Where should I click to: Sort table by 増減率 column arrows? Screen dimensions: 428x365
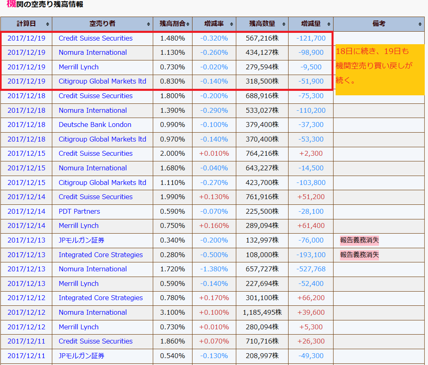point(231,24)
